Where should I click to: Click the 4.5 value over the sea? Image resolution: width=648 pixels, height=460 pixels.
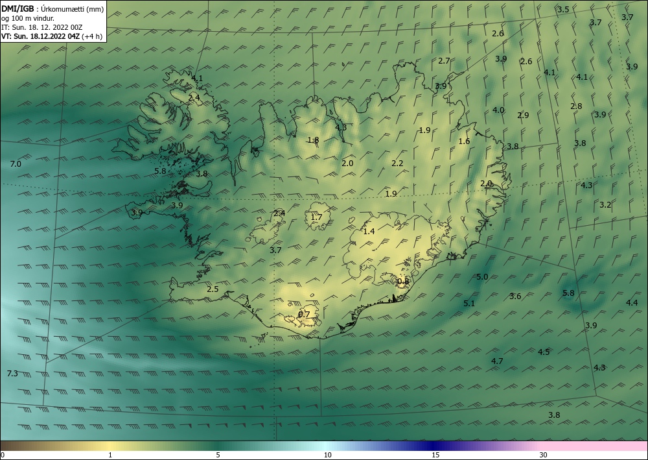click(x=544, y=352)
